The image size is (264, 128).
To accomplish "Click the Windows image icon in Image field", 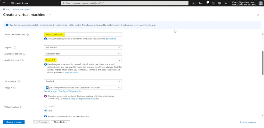I will tap(47, 87).
